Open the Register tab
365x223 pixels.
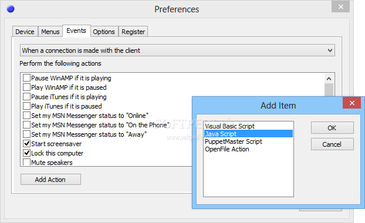coord(133,32)
